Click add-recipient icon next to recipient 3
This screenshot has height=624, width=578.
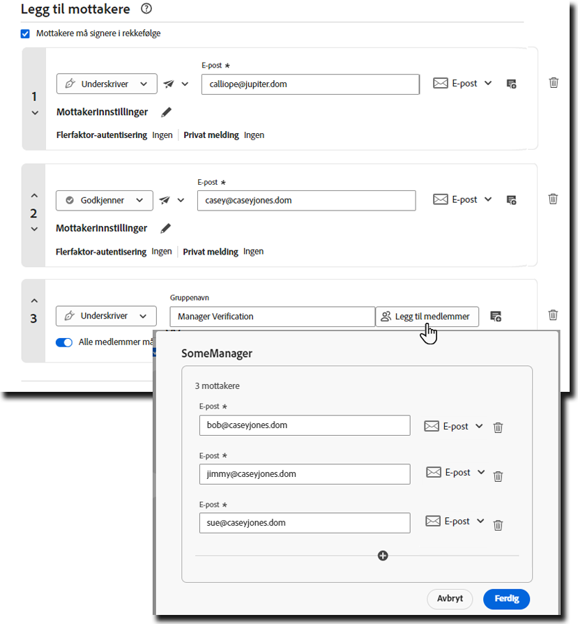tap(496, 317)
